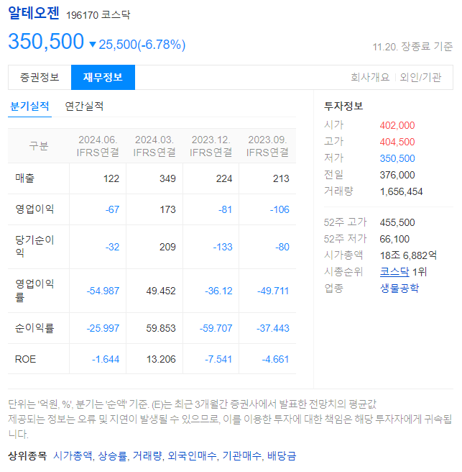The image size is (462, 472).
Task: Select the 재무정보 tab
Action: pyautogui.click(x=103, y=78)
